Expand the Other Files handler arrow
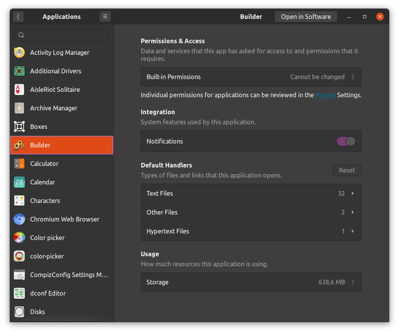The width and height of the screenshot is (399, 333). (x=353, y=212)
